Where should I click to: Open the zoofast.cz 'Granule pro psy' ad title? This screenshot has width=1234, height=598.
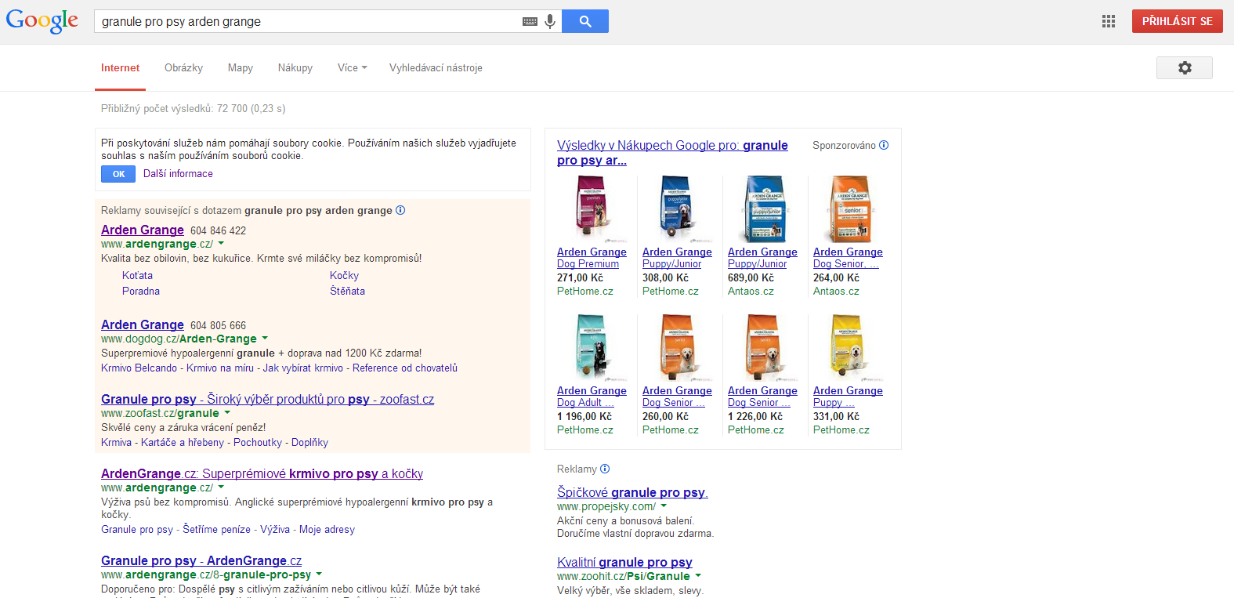point(267,399)
